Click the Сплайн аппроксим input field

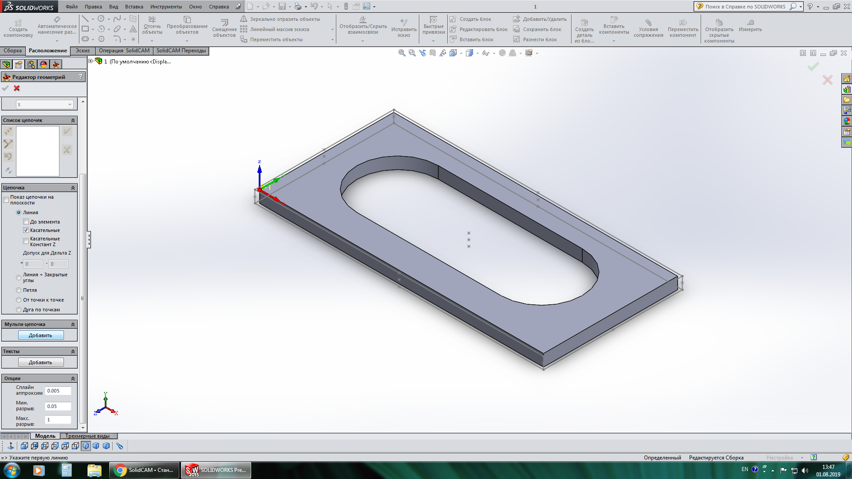(58, 391)
